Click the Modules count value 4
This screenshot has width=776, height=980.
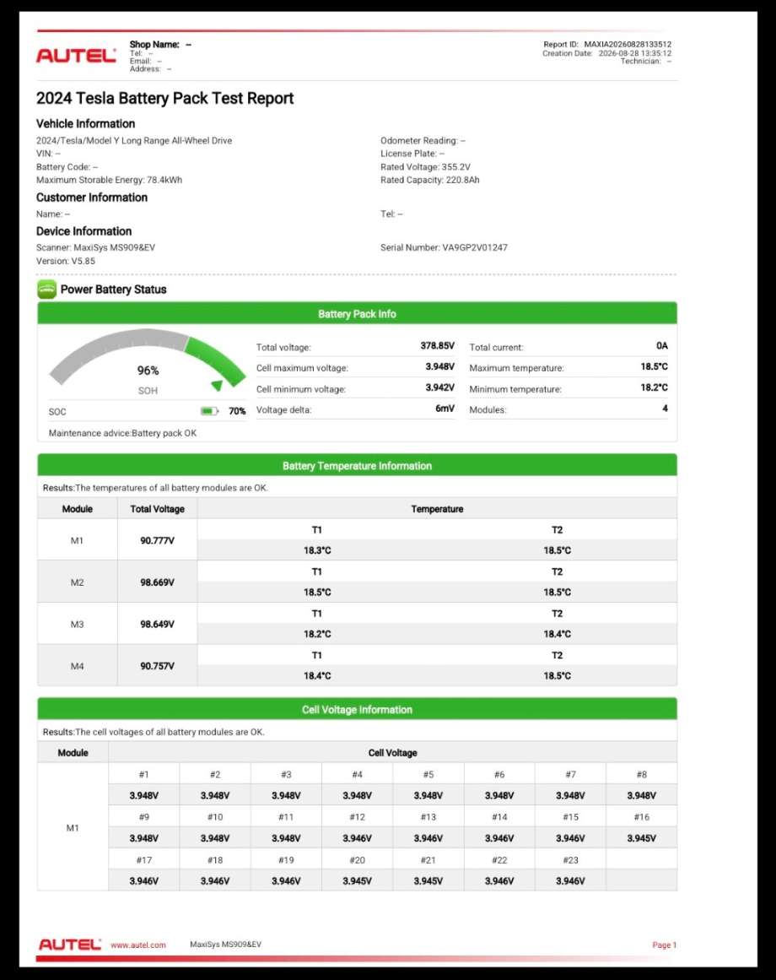click(665, 409)
